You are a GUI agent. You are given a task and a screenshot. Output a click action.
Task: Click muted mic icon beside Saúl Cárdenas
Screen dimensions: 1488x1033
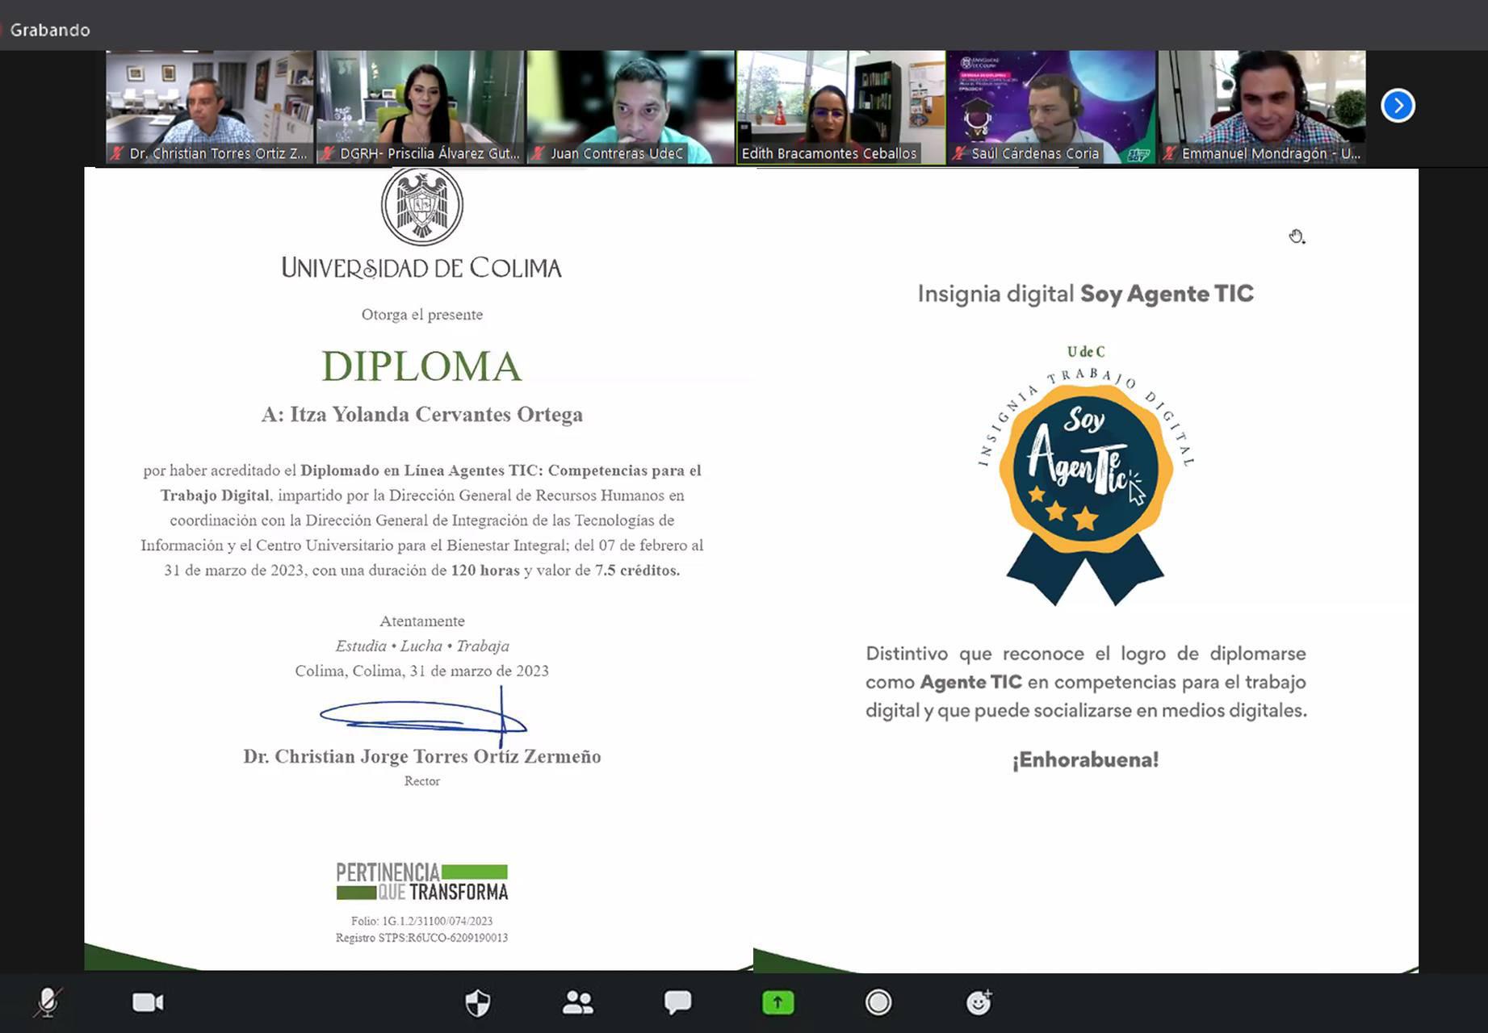point(959,153)
